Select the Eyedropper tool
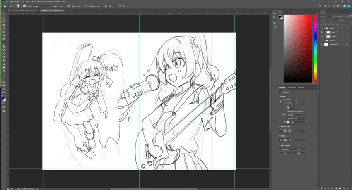This screenshot has height=190, width=352. (x=4, y=36)
